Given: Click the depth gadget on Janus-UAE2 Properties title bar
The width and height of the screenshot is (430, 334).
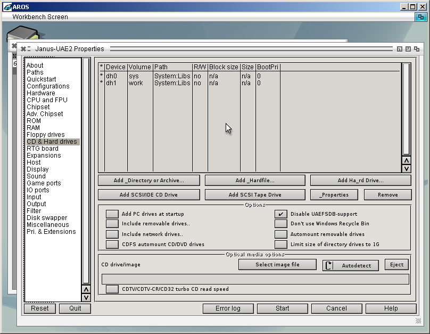Looking at the screenshot, I should pyautogui.click(x=417, y=49).
